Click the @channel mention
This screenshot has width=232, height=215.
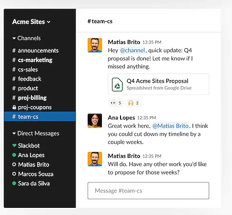coord(132,51)
